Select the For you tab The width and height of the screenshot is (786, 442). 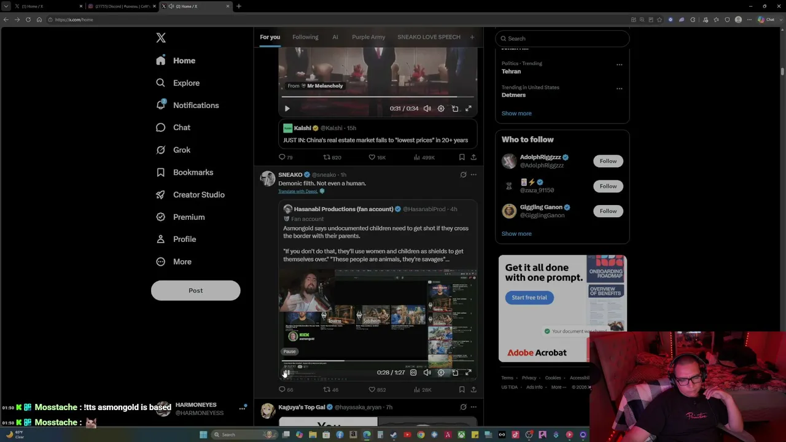[x=270, y=37]
